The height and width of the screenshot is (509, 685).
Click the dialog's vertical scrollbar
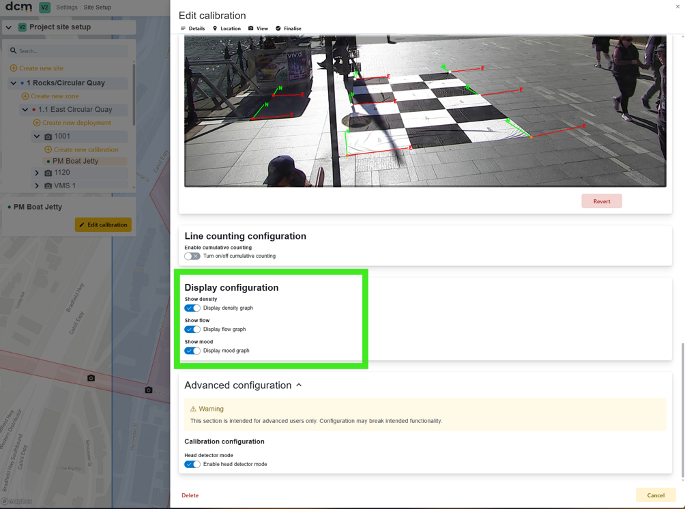tap(683, 411)
